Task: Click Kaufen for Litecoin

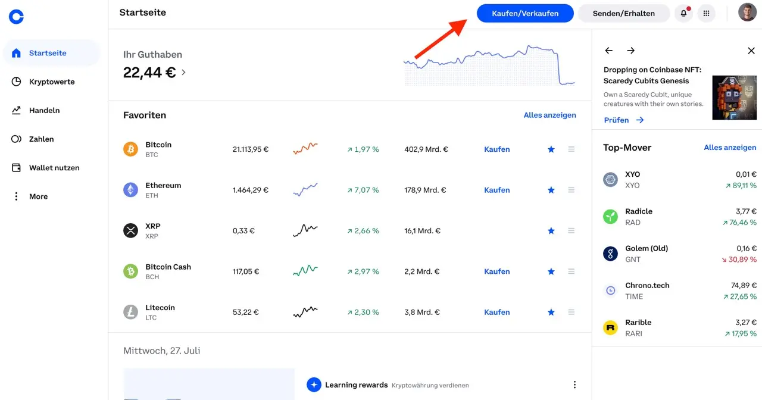Action: (496, 312)
